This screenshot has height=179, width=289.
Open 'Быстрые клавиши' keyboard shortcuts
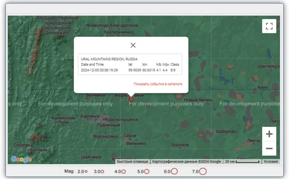133,162
